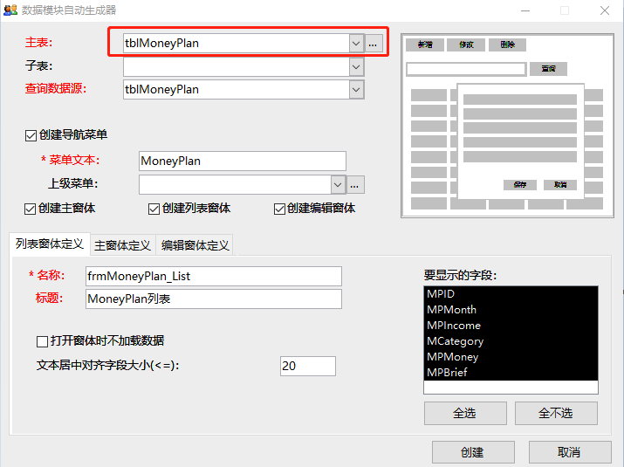Viewport: 624px width, 467px height.
Task: Expand the 上级菜单 dropdown
Action: [338, 185]
